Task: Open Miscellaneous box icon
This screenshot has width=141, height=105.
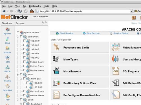Action: tap(56, 71)
